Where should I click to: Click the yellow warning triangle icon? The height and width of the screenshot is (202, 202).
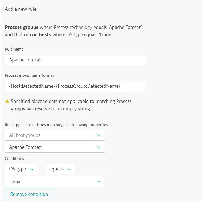tap(7, 101)
